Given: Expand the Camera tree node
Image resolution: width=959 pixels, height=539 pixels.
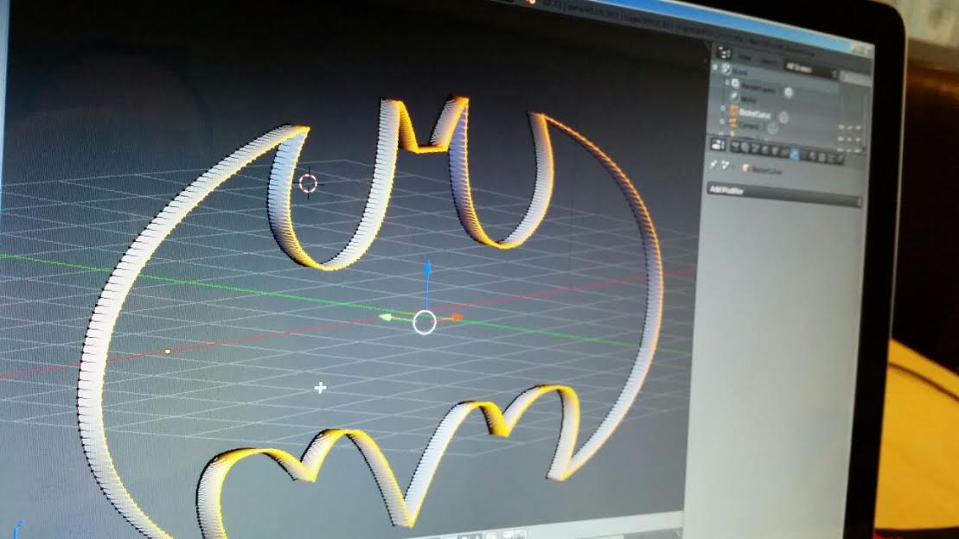Looking at the screenshot, I should 722,121.
